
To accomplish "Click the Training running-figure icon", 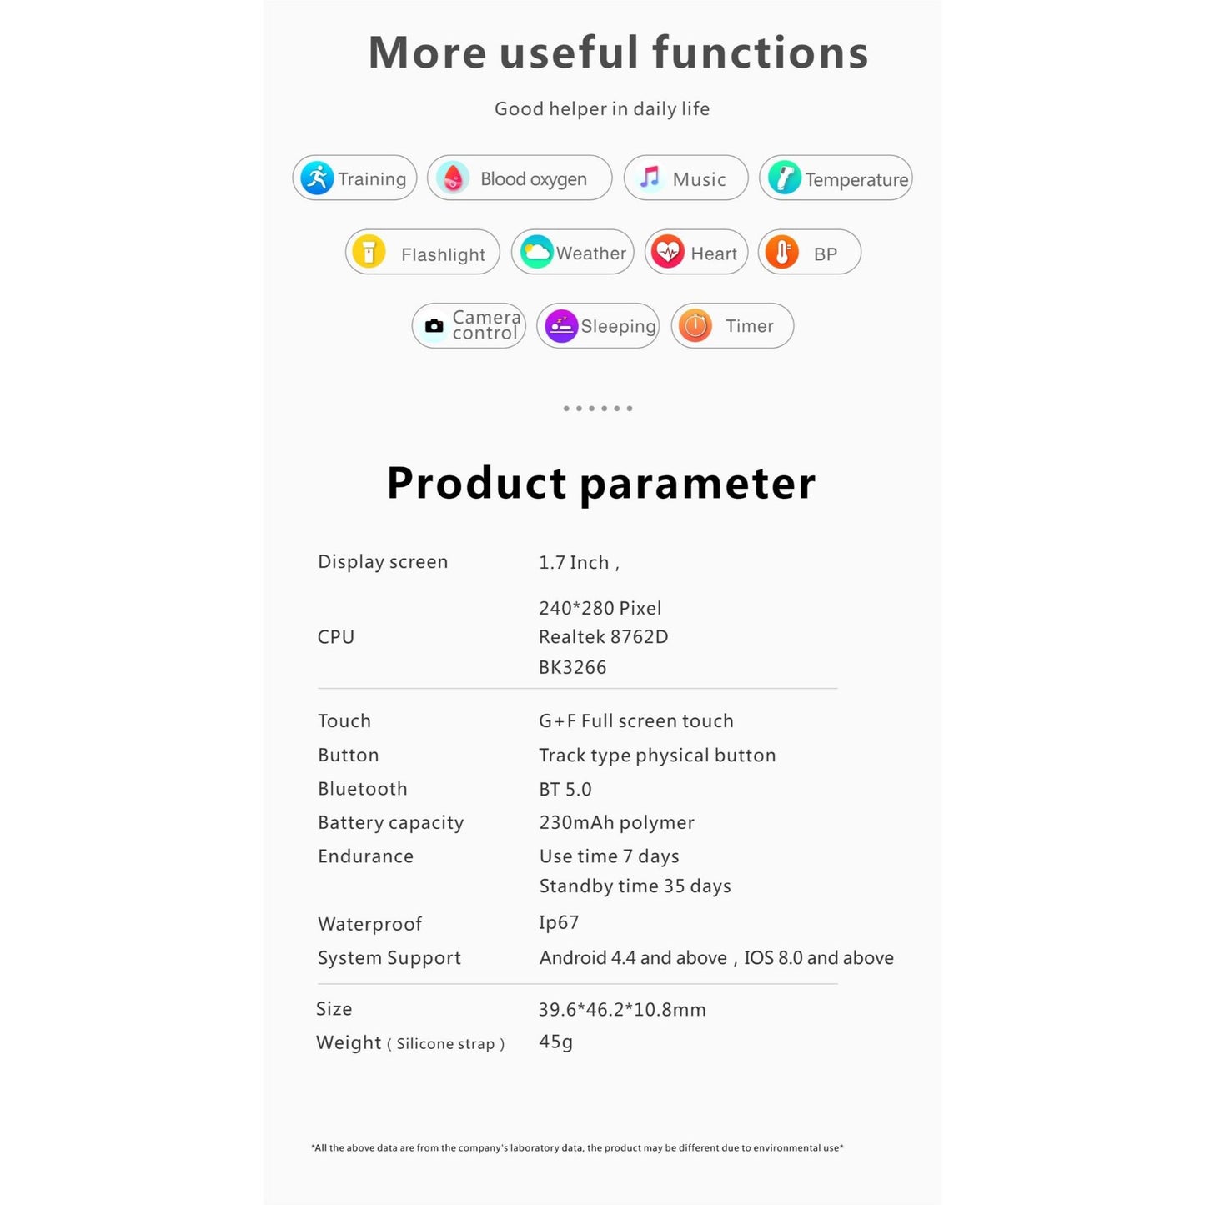I will point(317,178).
